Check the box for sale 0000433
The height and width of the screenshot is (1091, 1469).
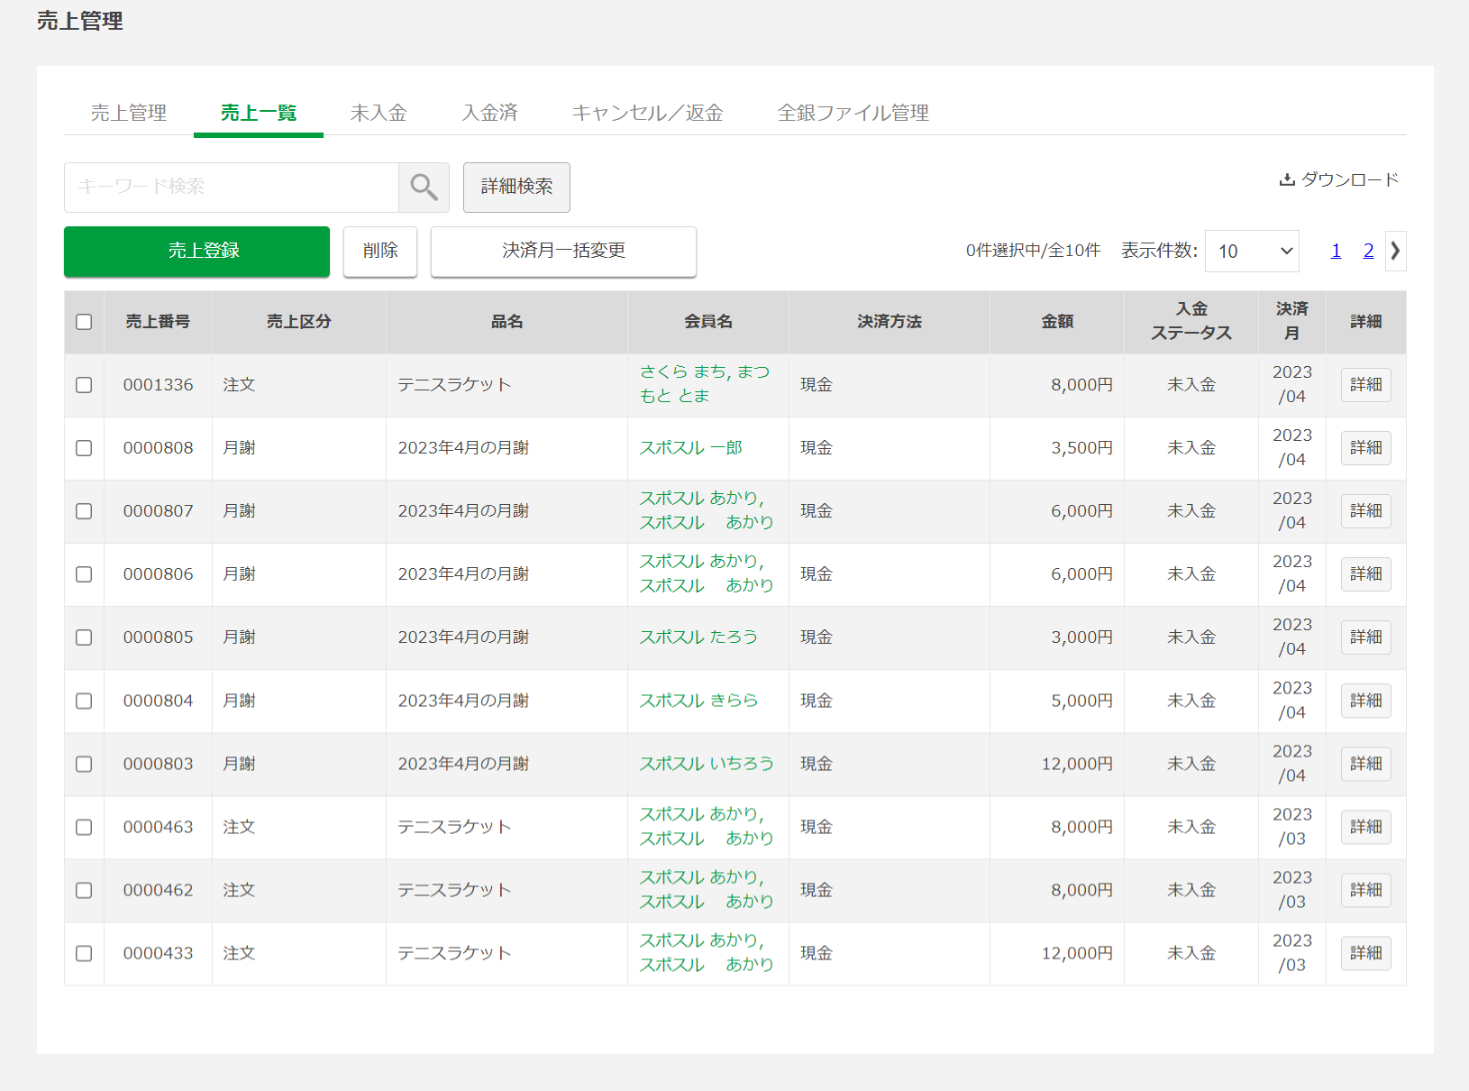coord(84,953)
